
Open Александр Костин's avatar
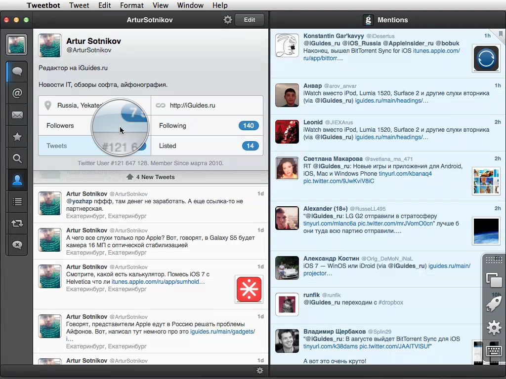287,268
